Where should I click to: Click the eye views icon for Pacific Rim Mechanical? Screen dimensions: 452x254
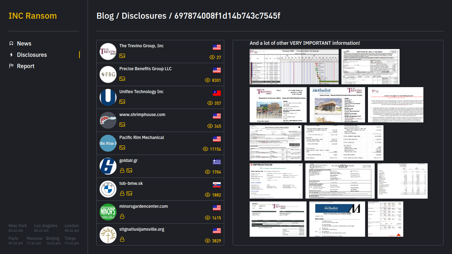[206, 149]
